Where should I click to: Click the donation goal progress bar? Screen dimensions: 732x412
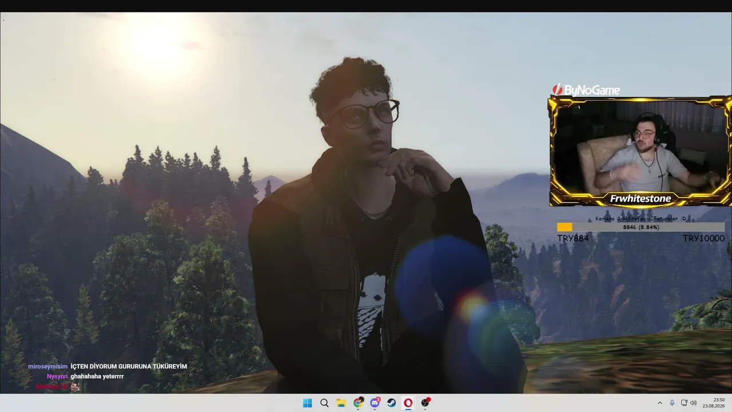640,227
